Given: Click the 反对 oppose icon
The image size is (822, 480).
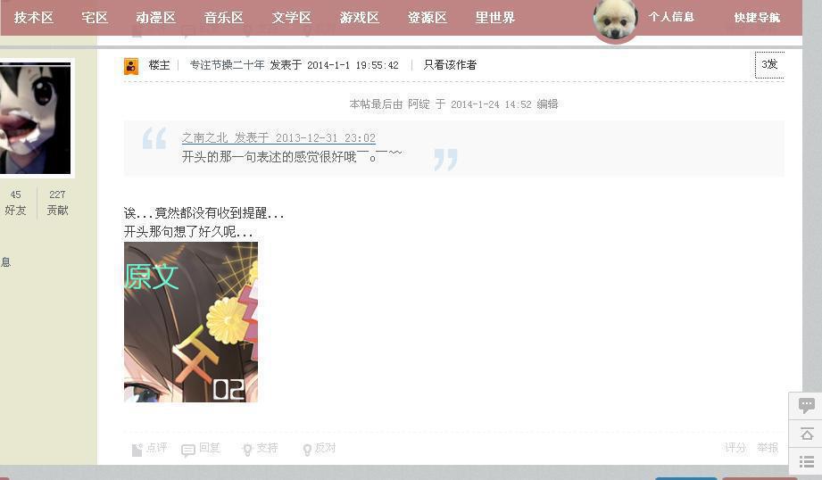Looking at the screenshot, I should click(307, 450).
